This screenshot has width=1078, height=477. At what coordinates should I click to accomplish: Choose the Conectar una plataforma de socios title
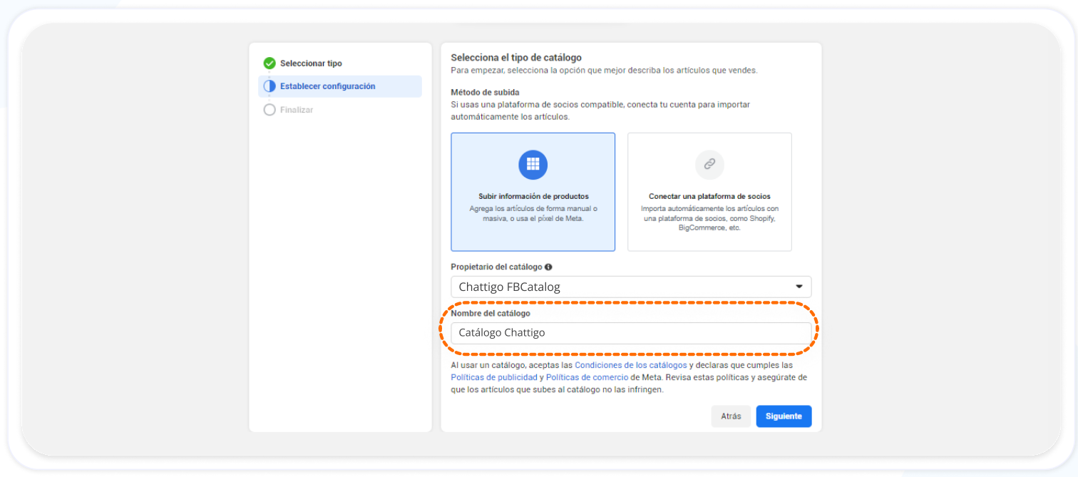pyautogui.click(x=709, y=196)
